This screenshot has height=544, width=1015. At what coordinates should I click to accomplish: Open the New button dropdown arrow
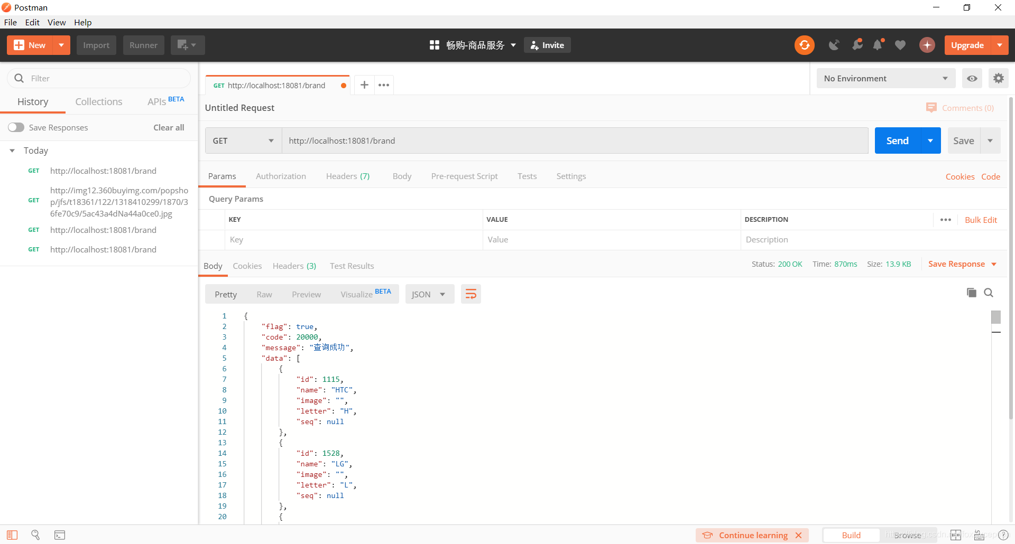61,45
